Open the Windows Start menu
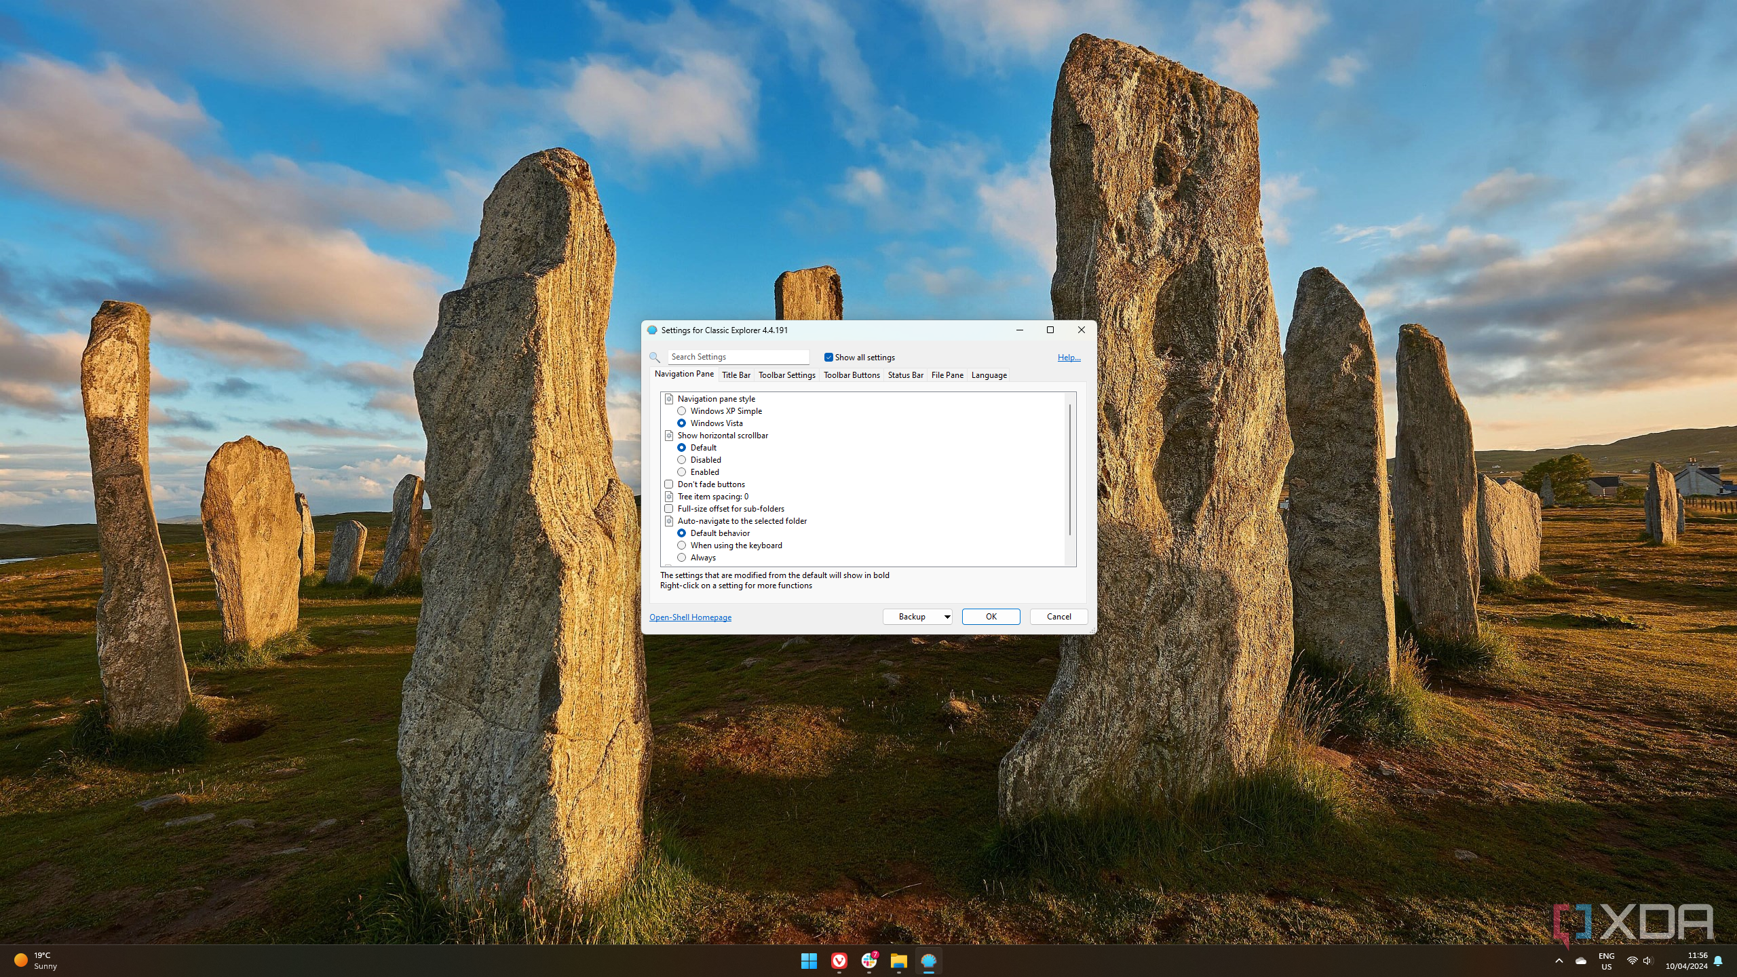Image resolution: width=1737 pixels, height=977 pixels. (809, 961)
